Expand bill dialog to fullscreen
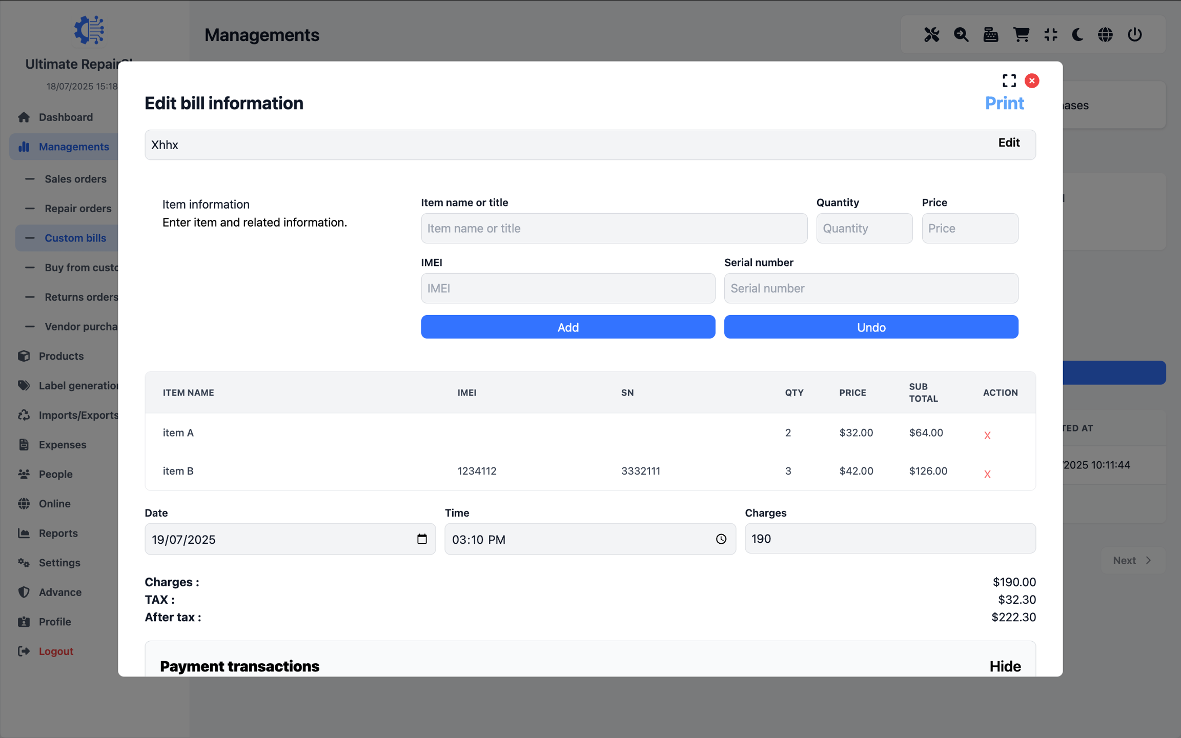The image size is (1181, 738). click(1009, 80)
